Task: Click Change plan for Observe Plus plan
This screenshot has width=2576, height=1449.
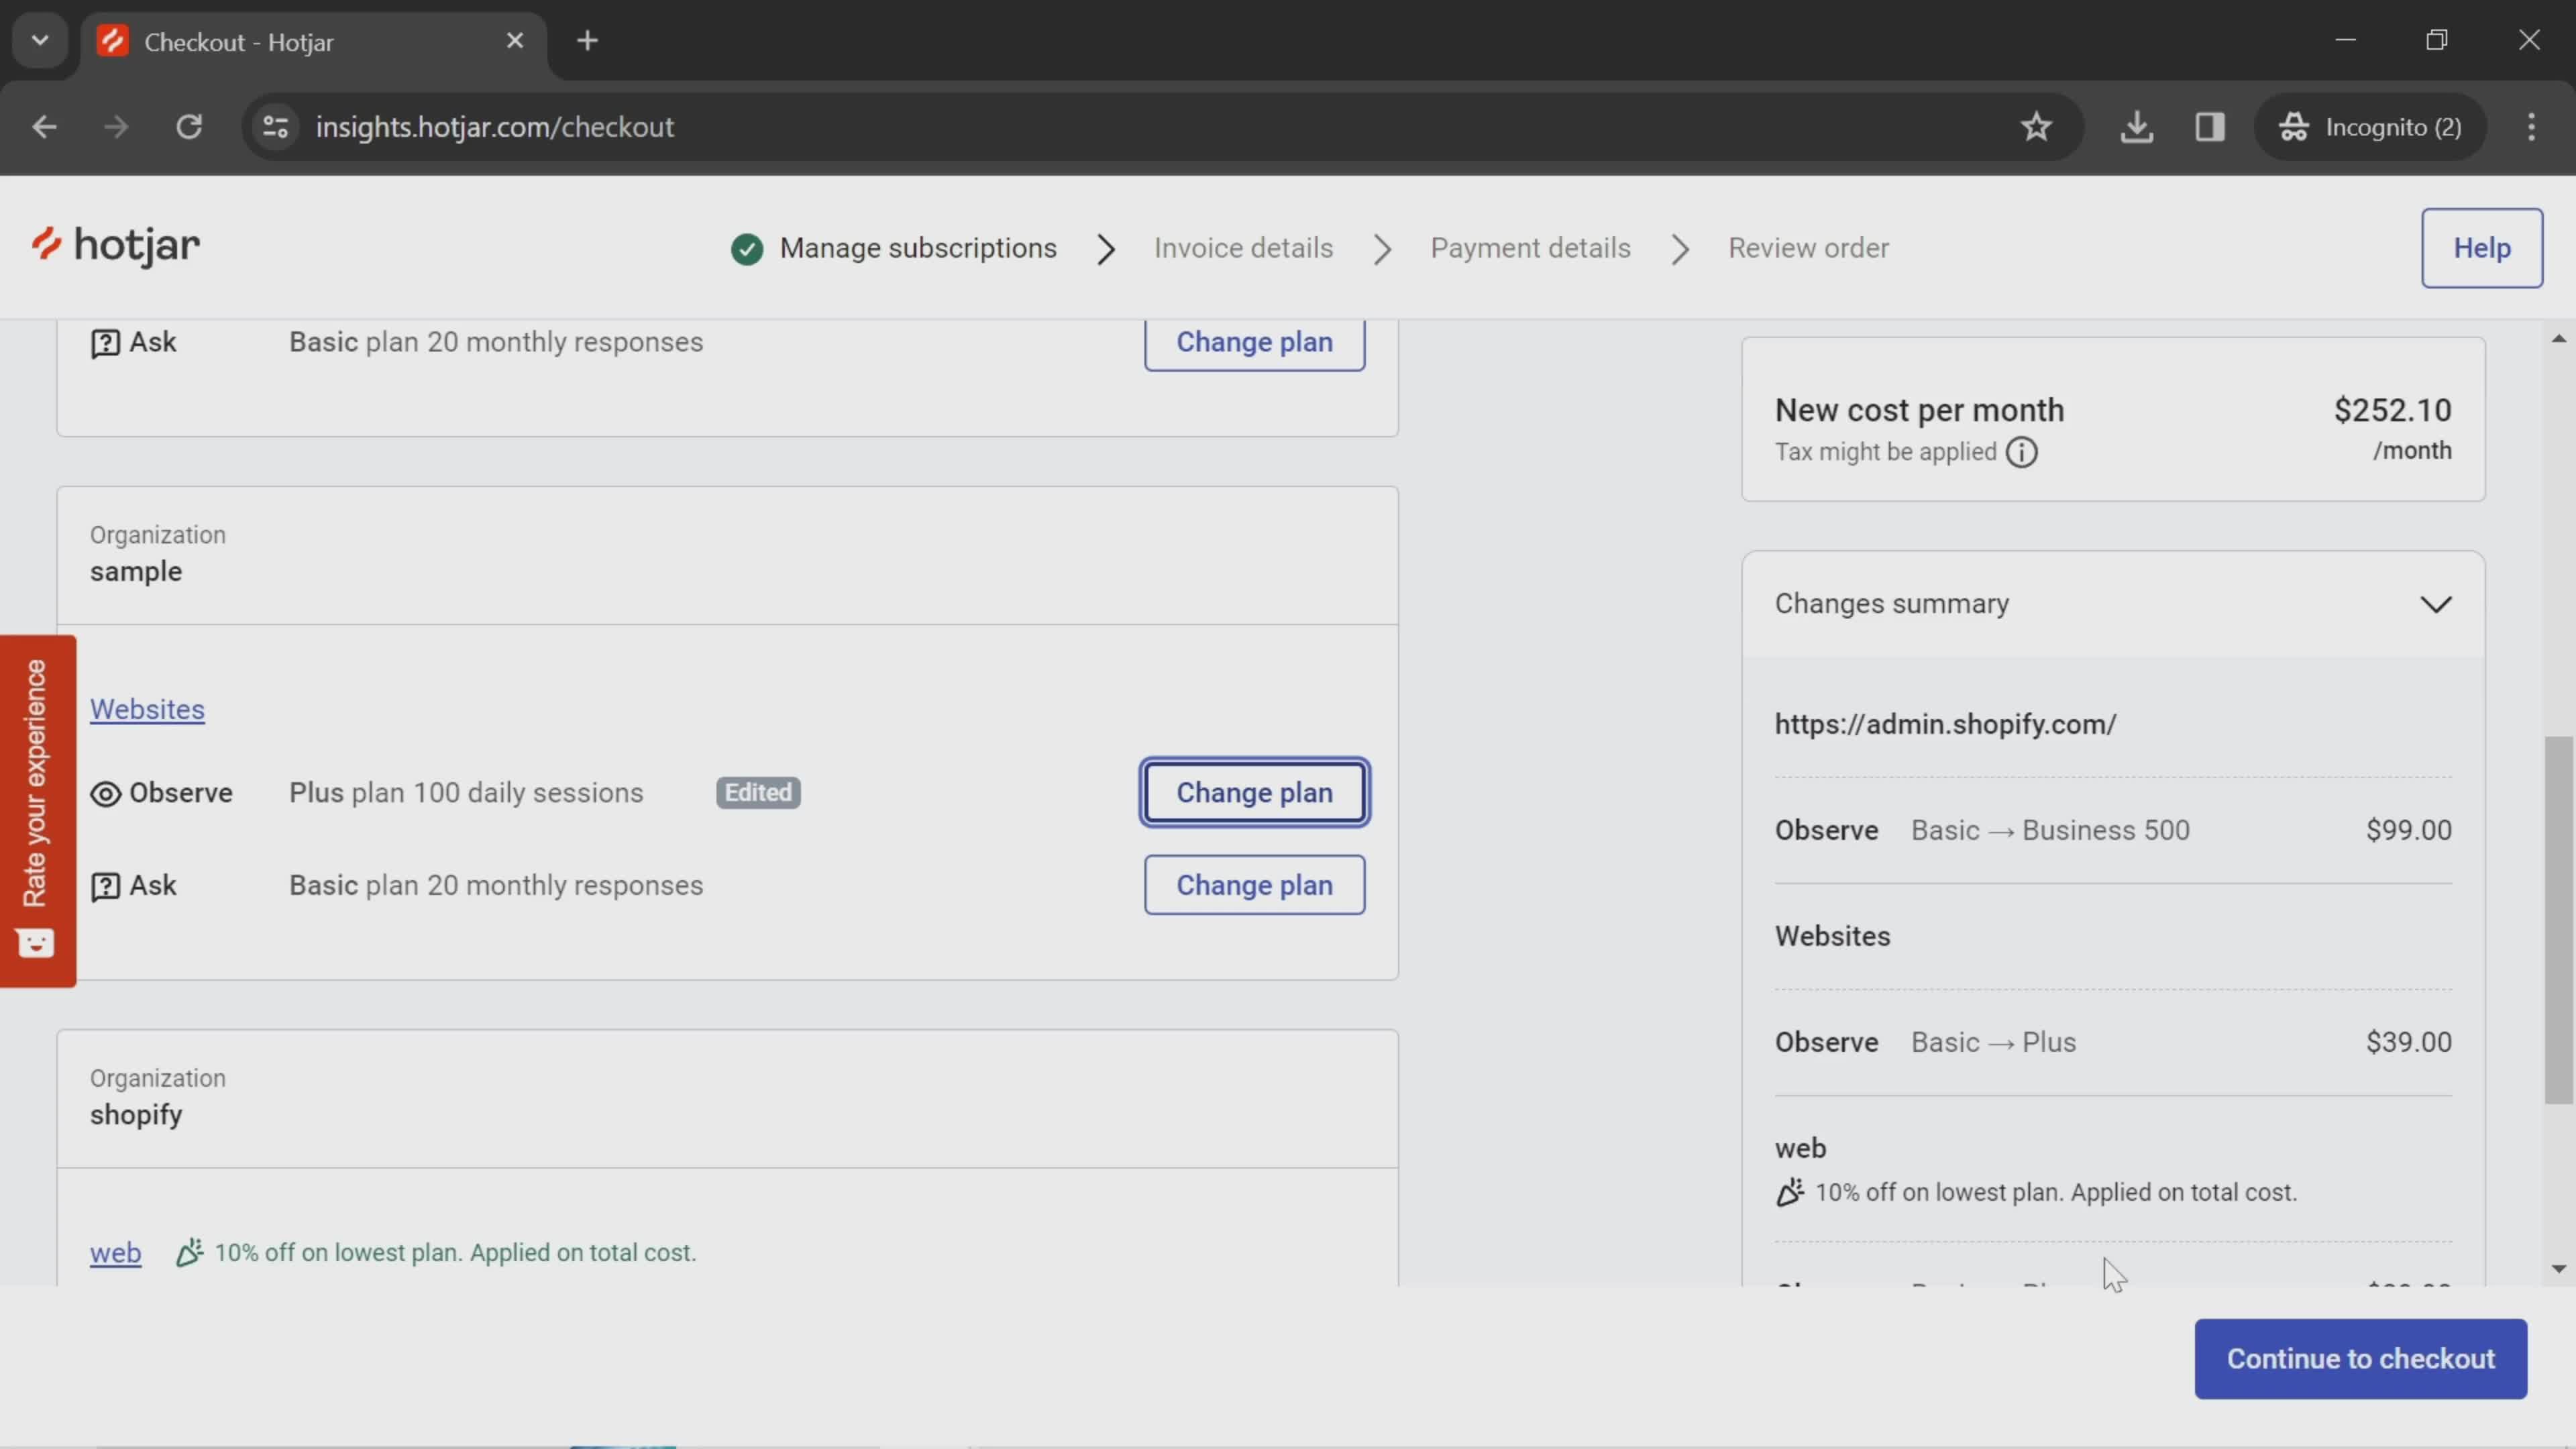Action: pos(1254,791)
